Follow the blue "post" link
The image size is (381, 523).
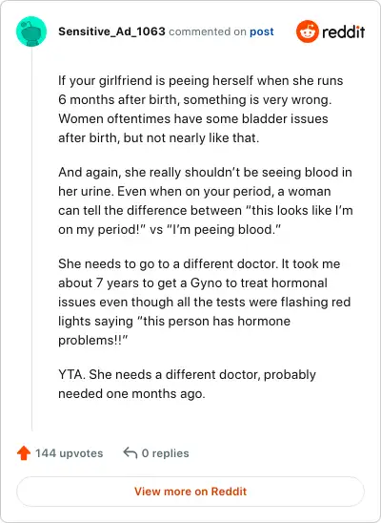(262, 31)
